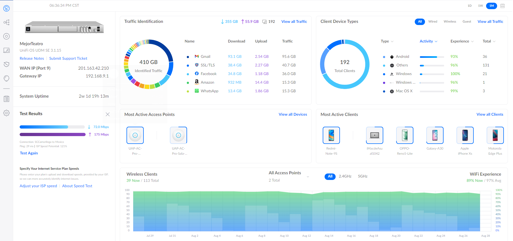Filter client device types by Wired
Image resolution: width=513 pixels, height=241 pixels.
pyautogui.click(x=433, y=22)
